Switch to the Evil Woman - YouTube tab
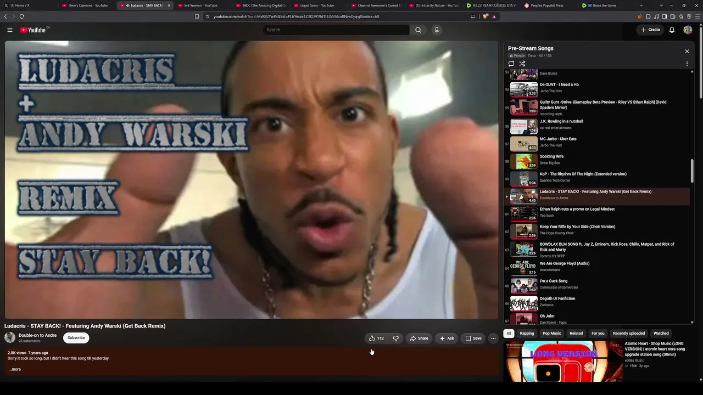Image resolution: width=703 pixels, height=395 pixels. pyautogui.click(x=200, y=5)
